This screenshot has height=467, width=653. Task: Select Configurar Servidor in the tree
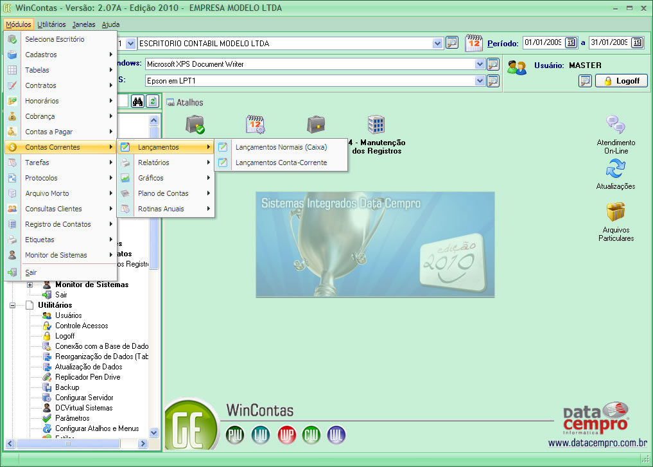pyautogui.click(x=84, y=398)
